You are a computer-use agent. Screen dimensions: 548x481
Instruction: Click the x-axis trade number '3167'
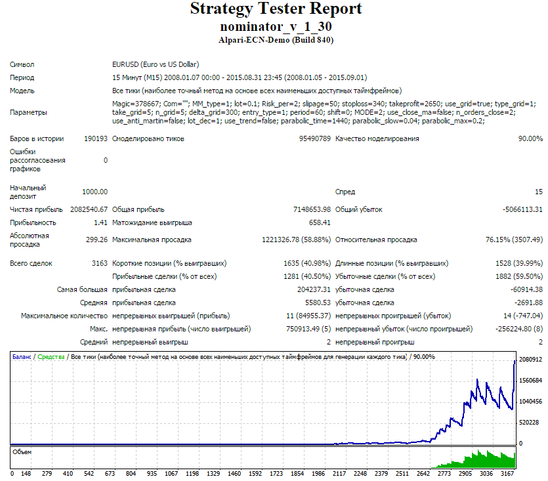(507, 474)
